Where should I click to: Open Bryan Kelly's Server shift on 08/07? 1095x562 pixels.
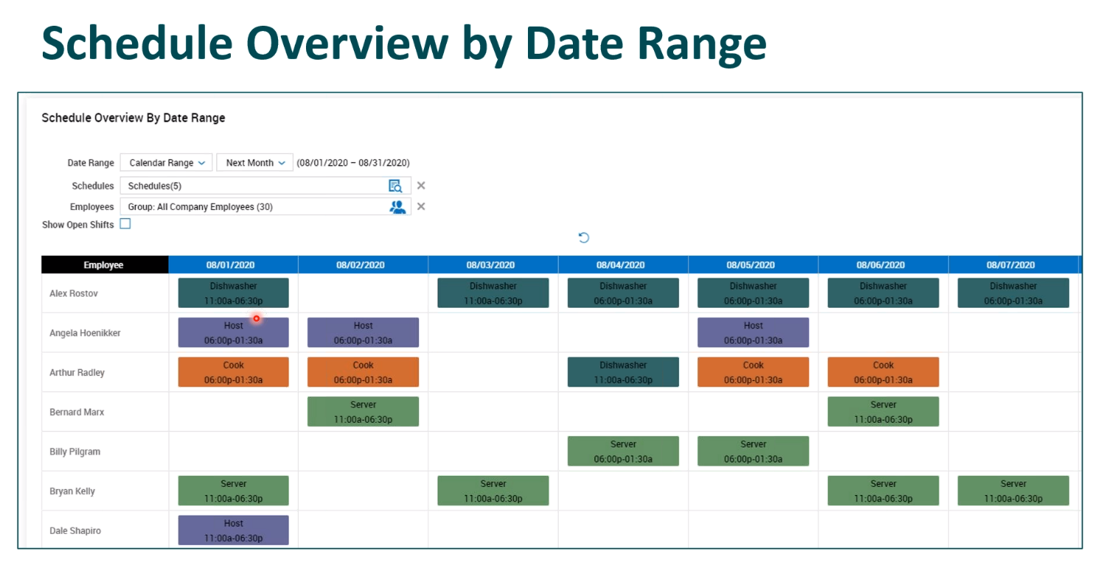(1013, 491)
